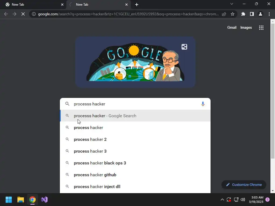Open the Google Doodle illustration
The image size is (275, 206).
click(135, 62)
